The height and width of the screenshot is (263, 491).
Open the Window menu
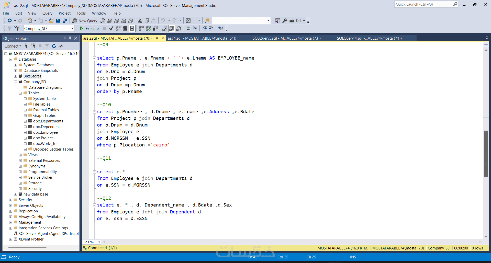click(x=99, y=13)
